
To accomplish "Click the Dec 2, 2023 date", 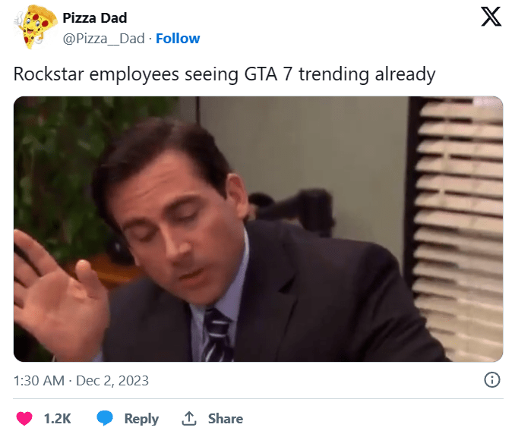I will [x=112, y=380].
